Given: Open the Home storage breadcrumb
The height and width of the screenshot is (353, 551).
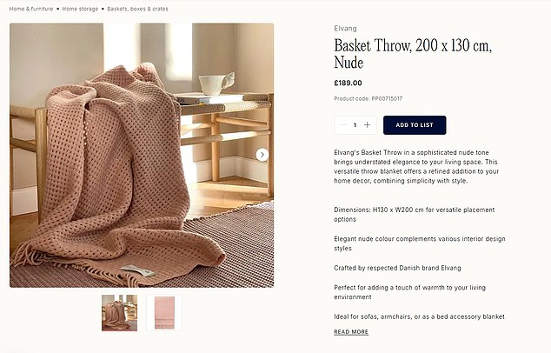Looking at the screenshot, I should tap(80, 9).
